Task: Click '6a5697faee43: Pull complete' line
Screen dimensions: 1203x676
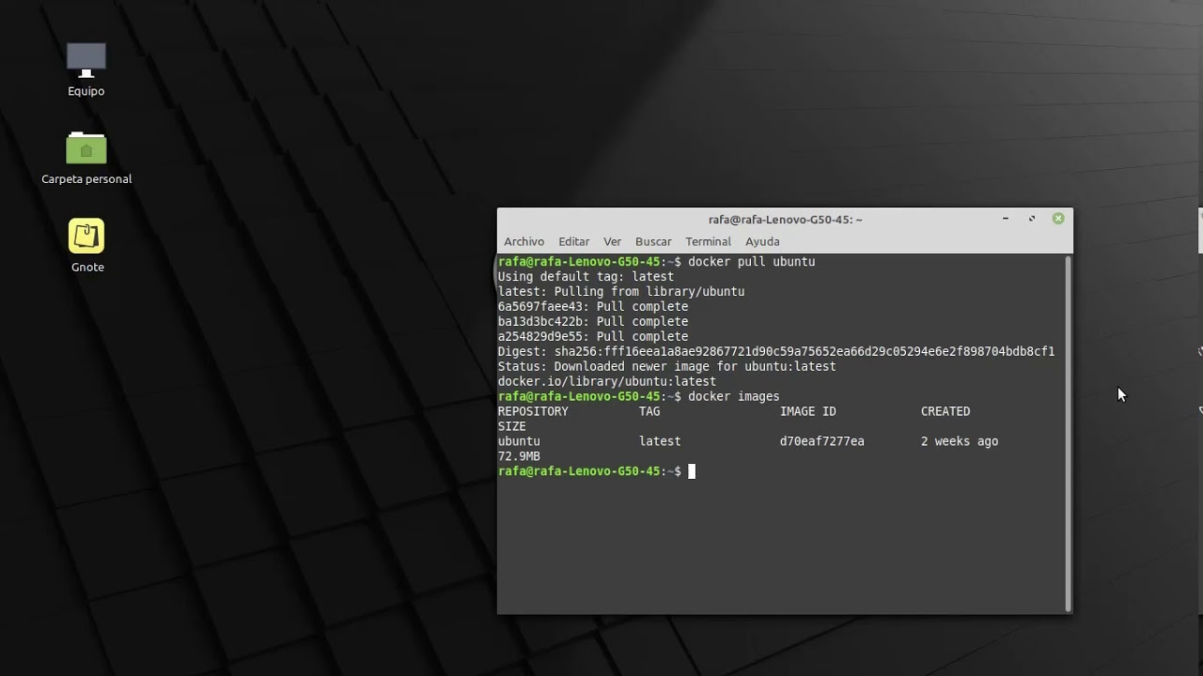Action: click(593, 307)
